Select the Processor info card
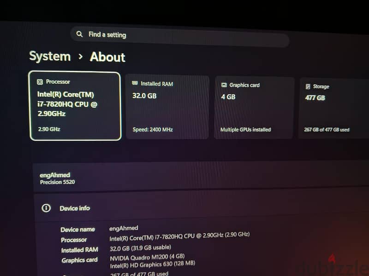Image resolution: width=369 pixels, height=276 pixels. tap(75, 106)
